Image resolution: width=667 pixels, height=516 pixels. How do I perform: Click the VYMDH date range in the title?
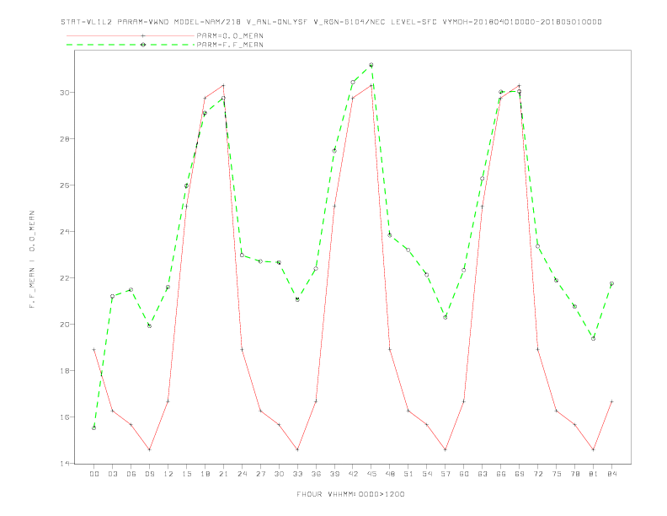point(522,22)
